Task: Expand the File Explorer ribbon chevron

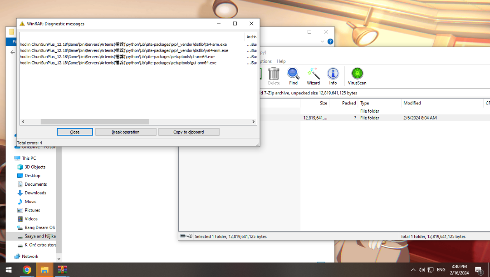Action: (323, 41)
